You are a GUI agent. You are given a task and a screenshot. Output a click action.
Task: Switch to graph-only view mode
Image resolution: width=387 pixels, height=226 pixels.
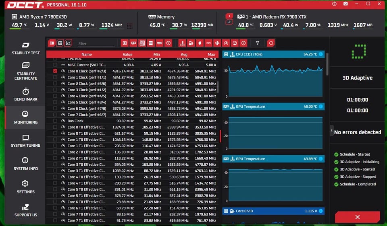point(69,43)
